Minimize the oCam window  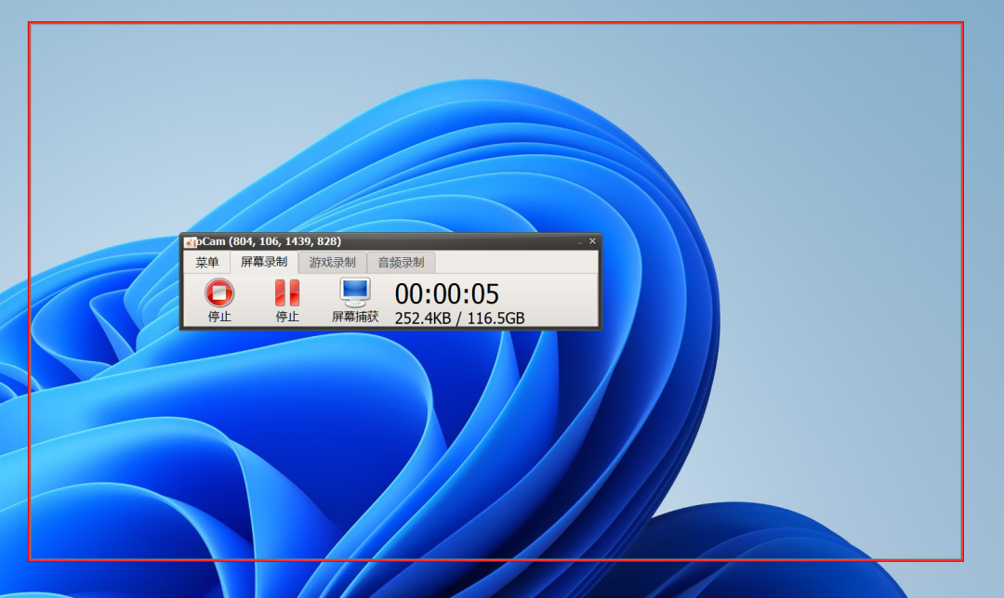click(x=579, y=241)
